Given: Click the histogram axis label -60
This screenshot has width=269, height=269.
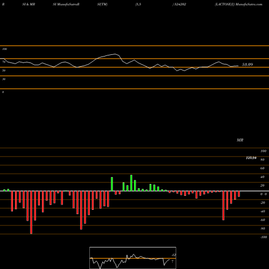Looking at the screenshot, I should click(263, 220).
